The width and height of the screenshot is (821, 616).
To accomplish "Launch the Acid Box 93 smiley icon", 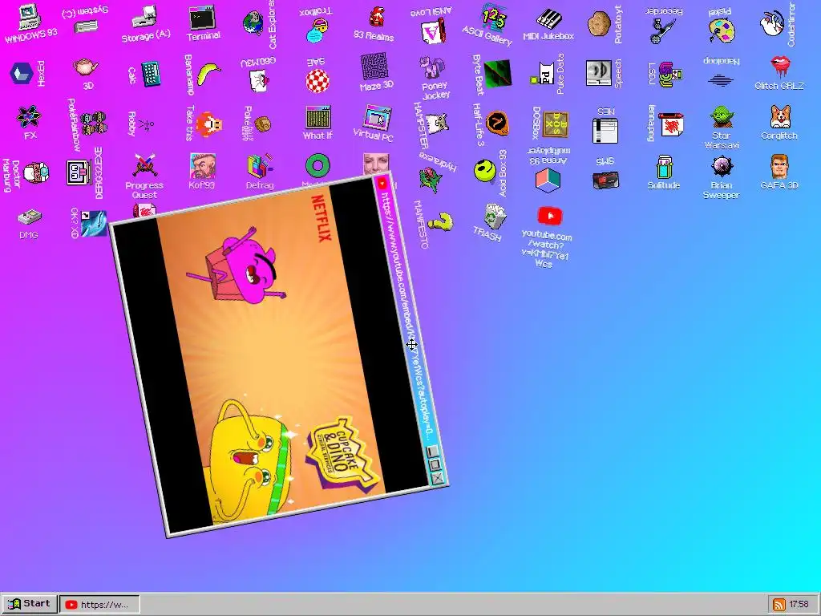I will coord(485,172).
